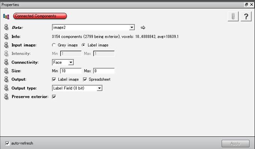Screen dimensions: 255x149
Task: Click the Connected Components module icon
Action: (6, 16)
